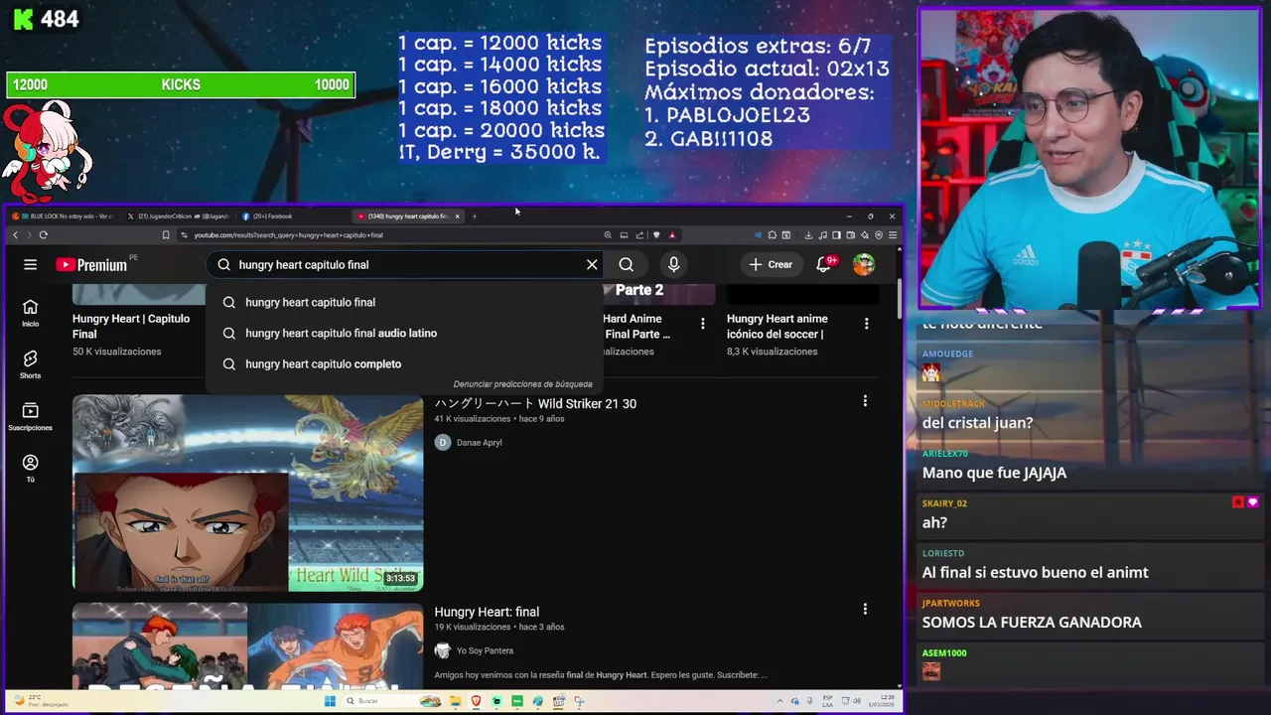Open the browser main menu icon
Viewport: 1271px width, 715px height.
pos(893,235)
